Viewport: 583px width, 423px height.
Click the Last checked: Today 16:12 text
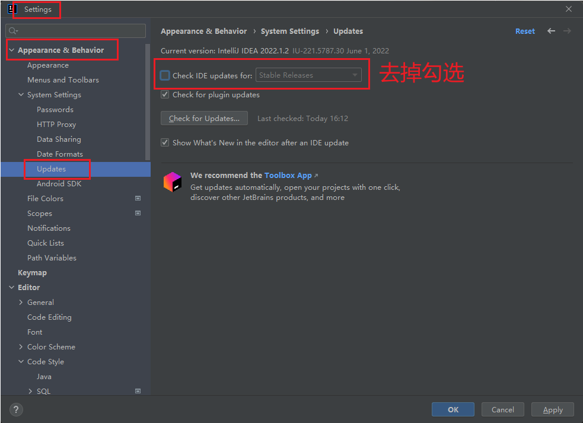tap(302, 118)
